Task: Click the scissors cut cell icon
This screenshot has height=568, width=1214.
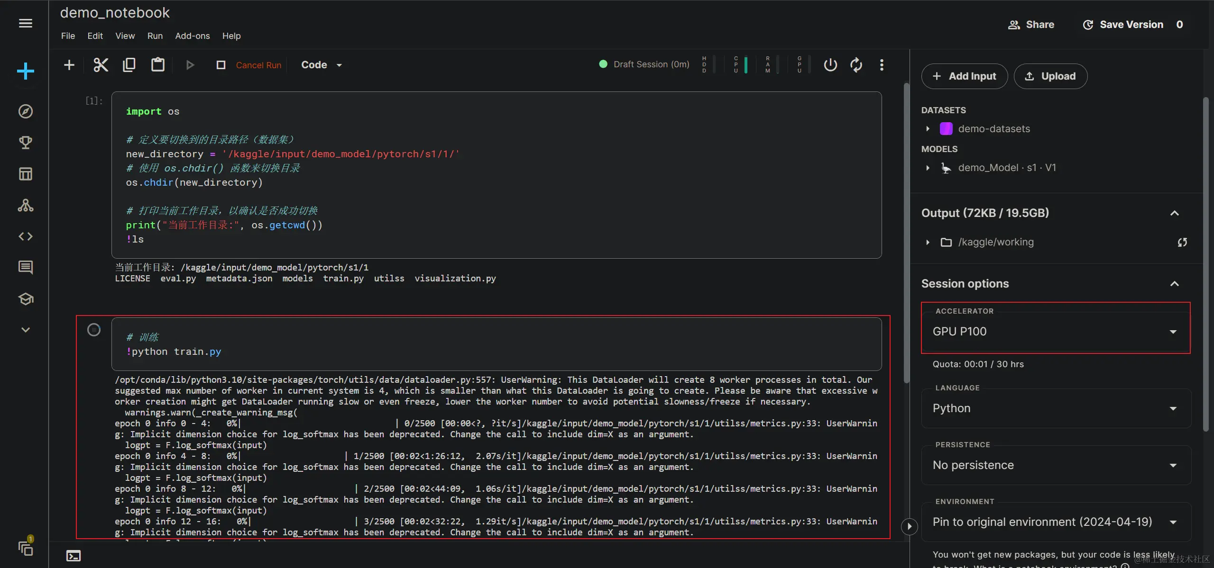Action: (x=101, y=65)
